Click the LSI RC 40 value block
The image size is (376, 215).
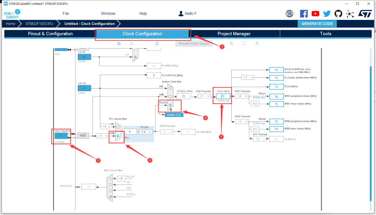(x=84, y=57)
